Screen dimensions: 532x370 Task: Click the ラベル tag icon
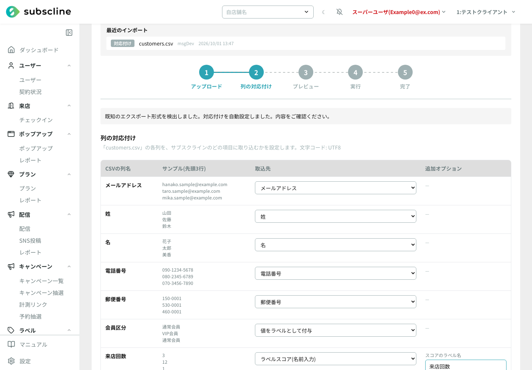[11, 330]
